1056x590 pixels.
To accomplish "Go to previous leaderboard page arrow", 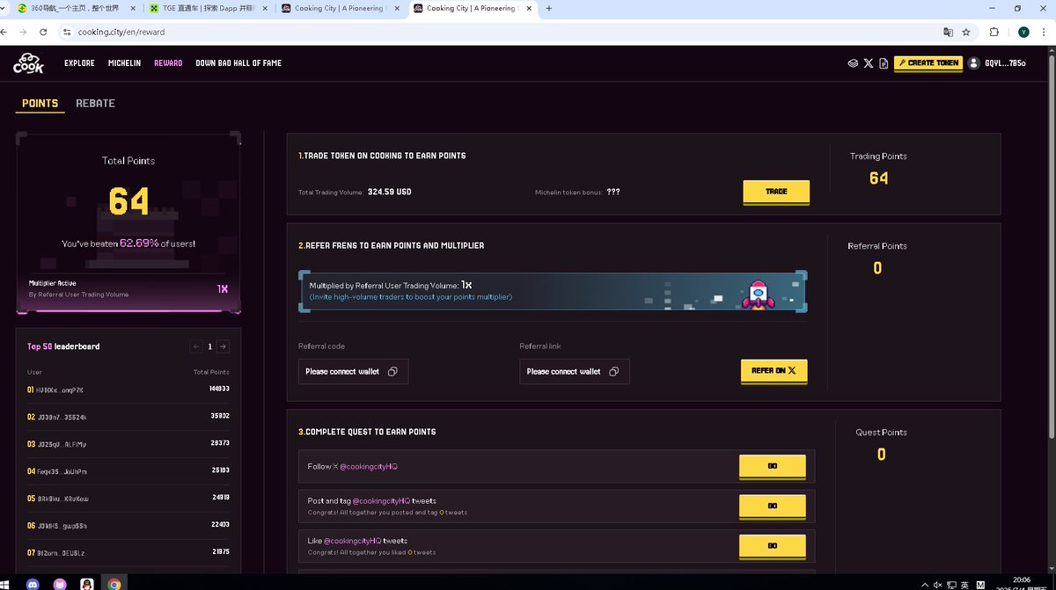I will 197,346.
